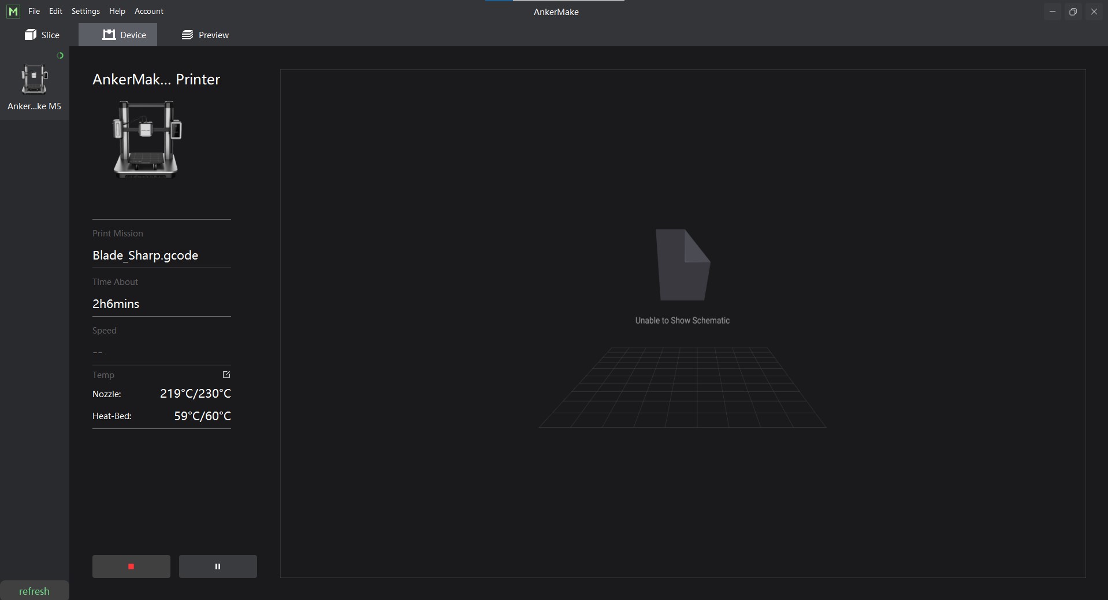
Task: Click the 2h6mins time remaining value
Action: [116, 304]
